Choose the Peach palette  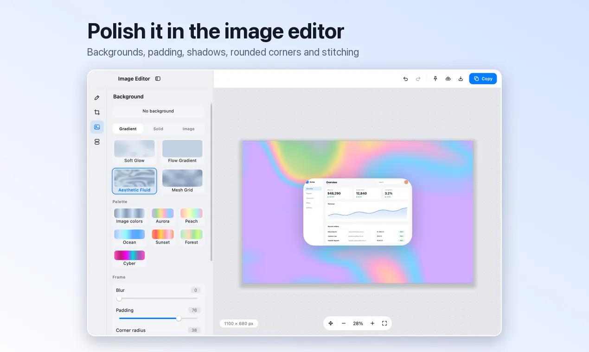192,216
